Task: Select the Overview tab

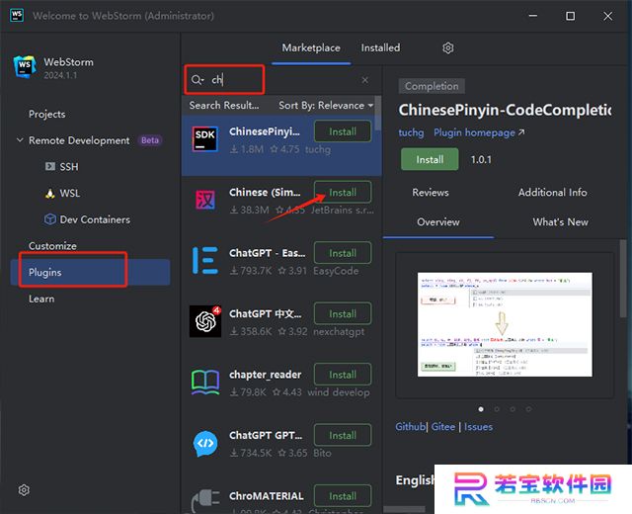Action: pos(438,221)
